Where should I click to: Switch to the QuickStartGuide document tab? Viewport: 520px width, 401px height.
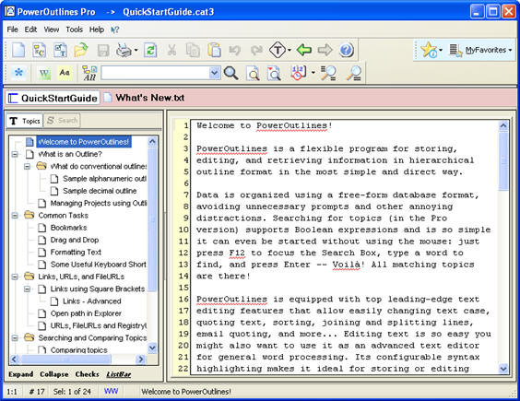tap(53, 99)
